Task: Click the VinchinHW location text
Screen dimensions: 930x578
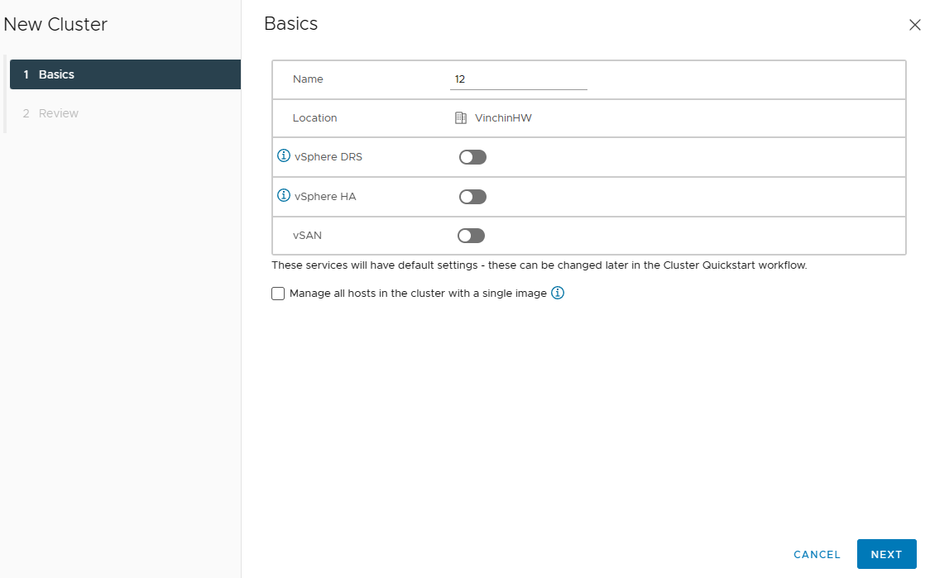Action: [x=503, y=118]
